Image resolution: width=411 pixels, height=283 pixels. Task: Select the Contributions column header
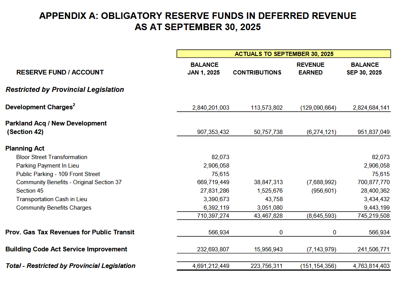tap(257, 72)
